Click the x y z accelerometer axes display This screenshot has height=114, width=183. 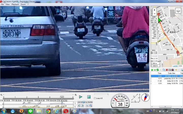(136, 98)
